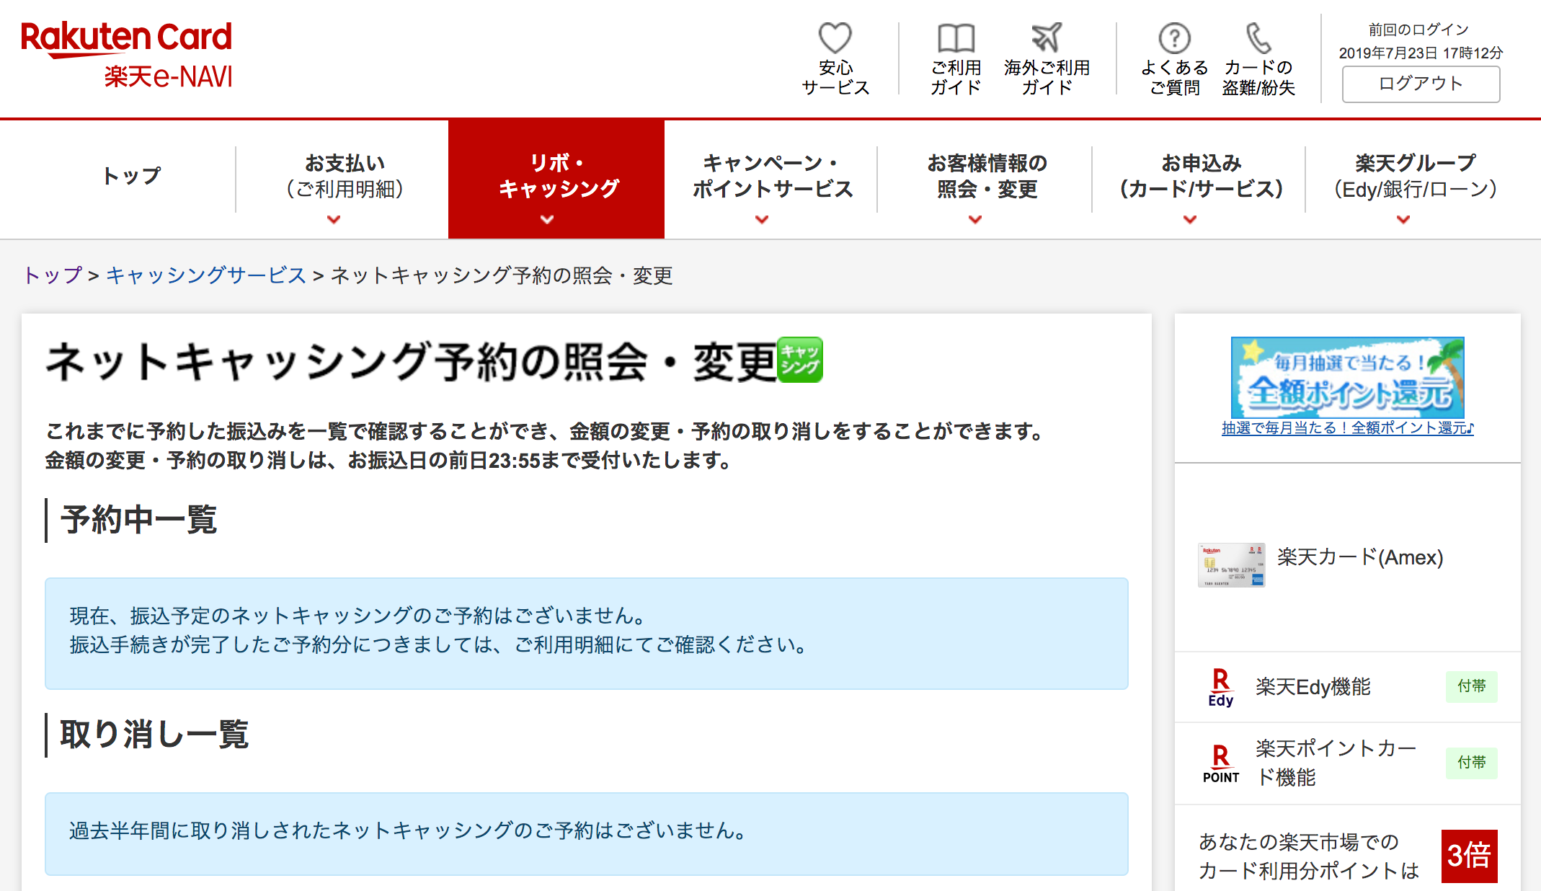Open the よくあるご質問 question mark icon
This screenshot has height=891, width=1541.
click(x=1174, y=38)
